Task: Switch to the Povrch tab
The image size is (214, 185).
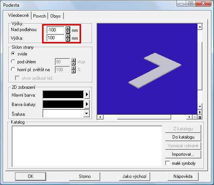Action: [x=39, y=16]
